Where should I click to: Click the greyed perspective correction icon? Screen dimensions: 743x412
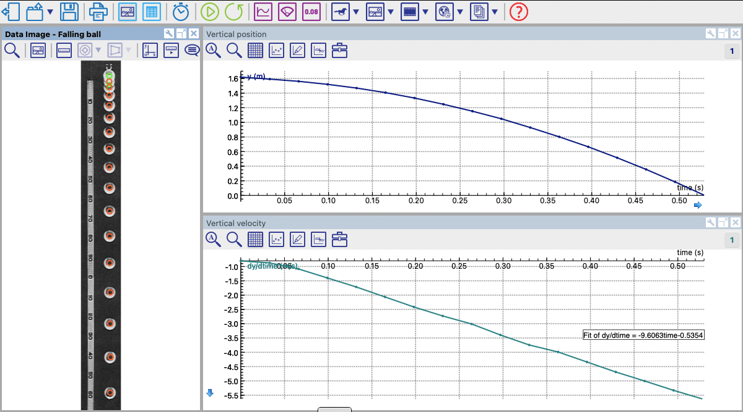(x=115, y=51)
